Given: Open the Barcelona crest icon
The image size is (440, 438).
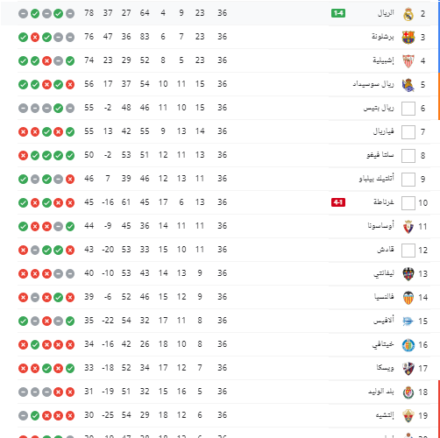Looking at the screenshot, I should pyautogui.click(x=408, y=38).
